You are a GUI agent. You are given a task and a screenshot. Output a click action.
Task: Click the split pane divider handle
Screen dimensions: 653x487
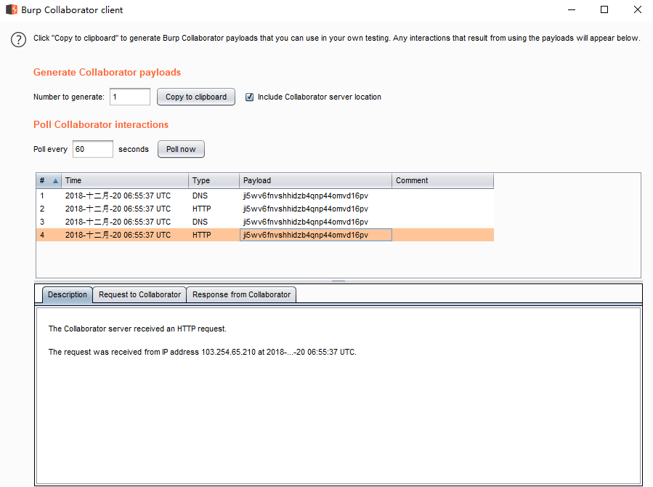338,281
